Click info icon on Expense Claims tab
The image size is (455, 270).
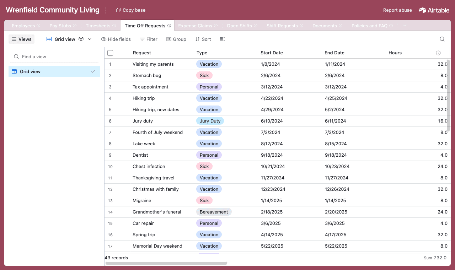(216, 26)
